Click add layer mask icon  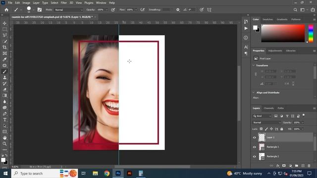284,166
